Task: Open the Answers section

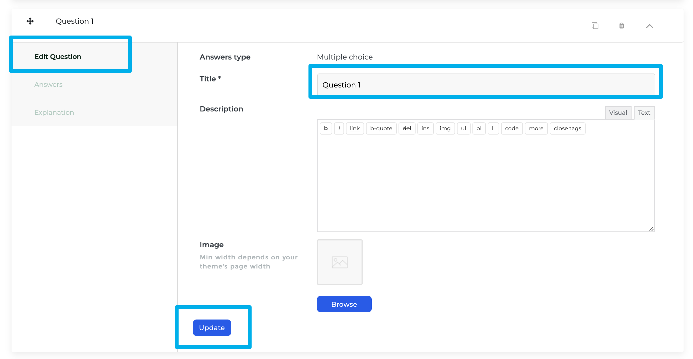Action: point(48,84)
